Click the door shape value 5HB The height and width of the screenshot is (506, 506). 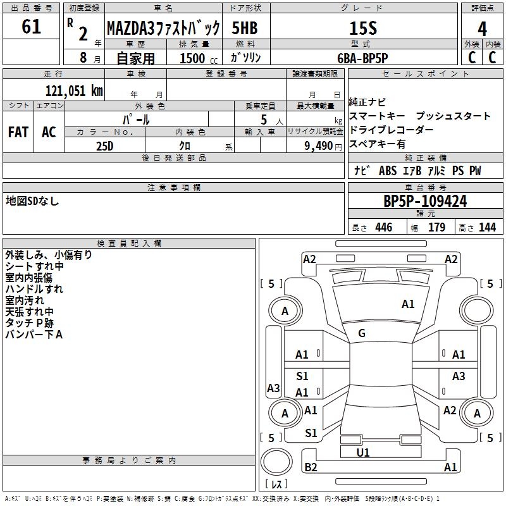(x=245, y=28)
